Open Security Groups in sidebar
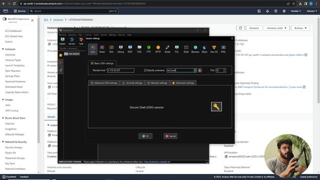 click(13, 147)
